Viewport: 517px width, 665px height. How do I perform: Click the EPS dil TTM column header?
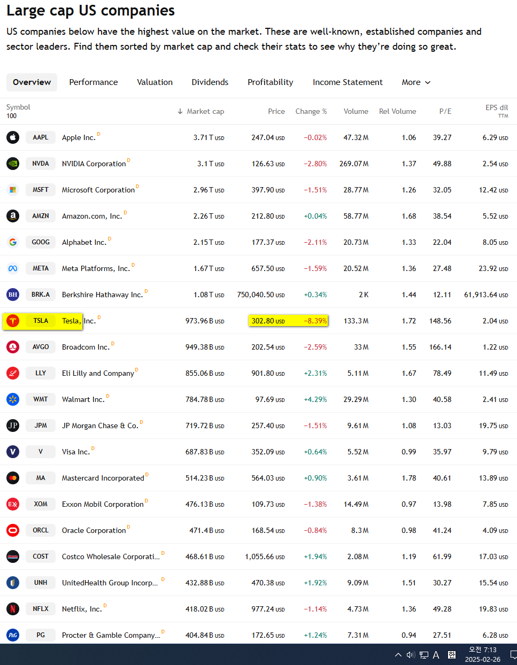tap(497, 111)
